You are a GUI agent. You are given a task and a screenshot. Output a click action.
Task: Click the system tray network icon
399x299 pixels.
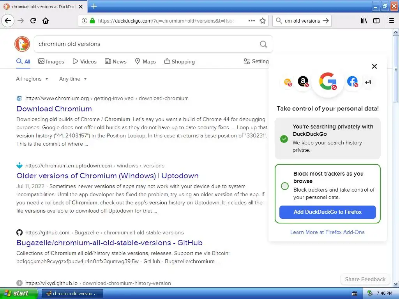click(370, 294)
